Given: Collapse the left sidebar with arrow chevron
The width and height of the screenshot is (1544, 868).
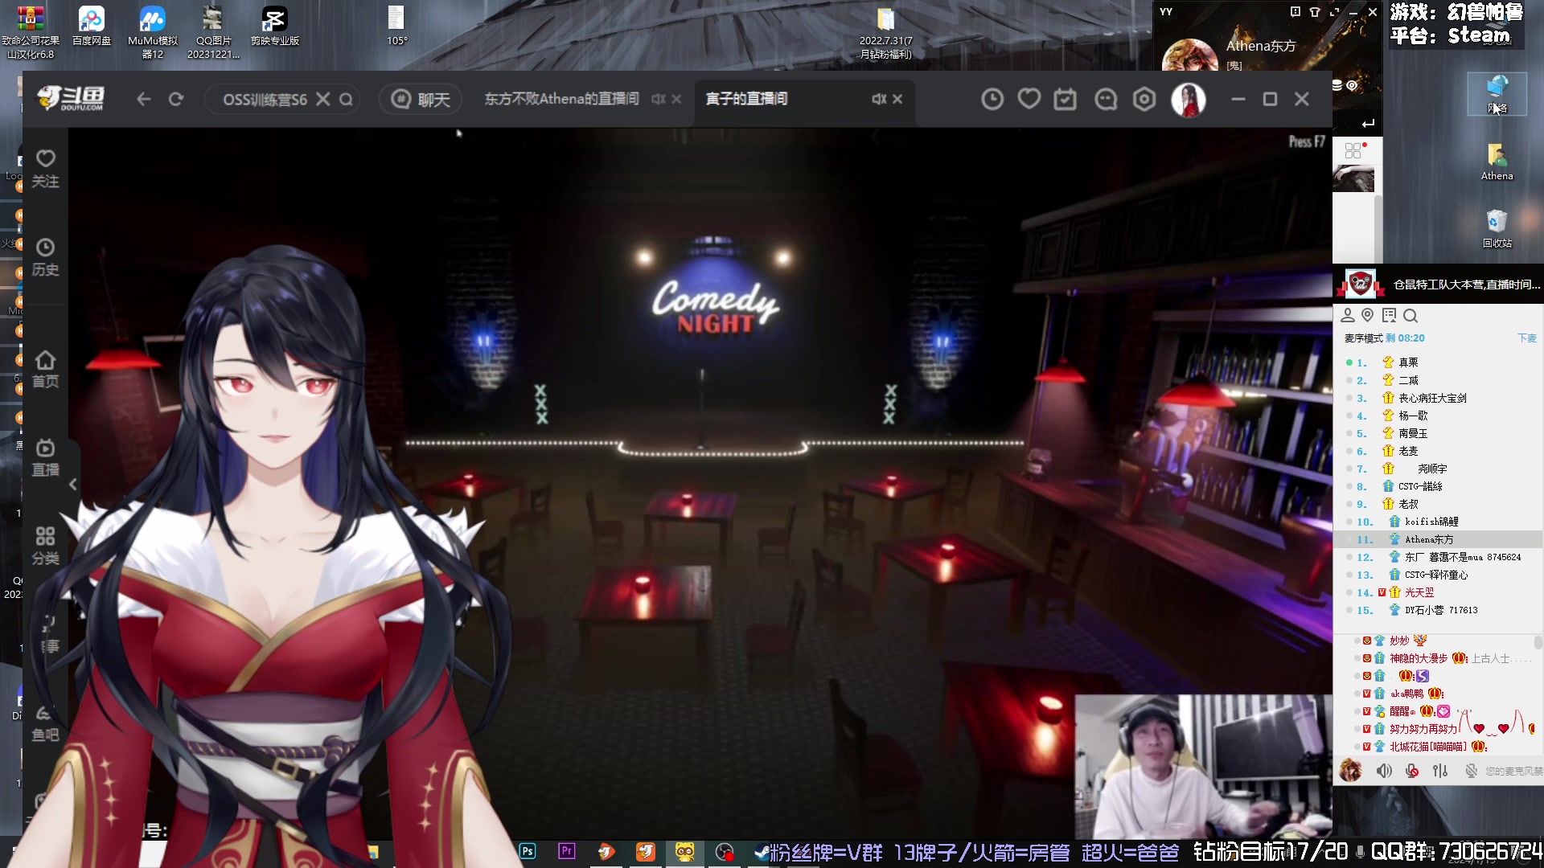Looking at the screenshot, I should pos(73,484).
